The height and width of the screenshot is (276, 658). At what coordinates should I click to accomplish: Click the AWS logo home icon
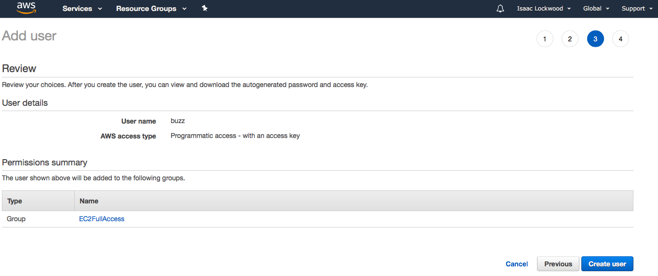tap(26, 8)
